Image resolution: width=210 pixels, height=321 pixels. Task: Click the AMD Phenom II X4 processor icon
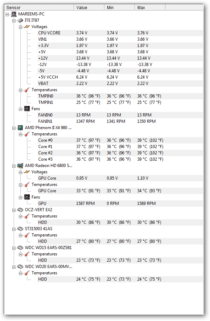20,128
